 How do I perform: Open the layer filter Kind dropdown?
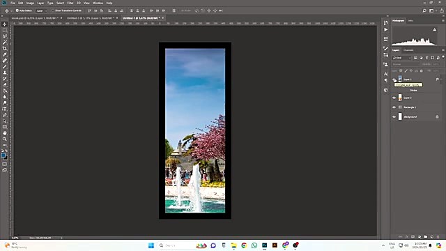401,58
